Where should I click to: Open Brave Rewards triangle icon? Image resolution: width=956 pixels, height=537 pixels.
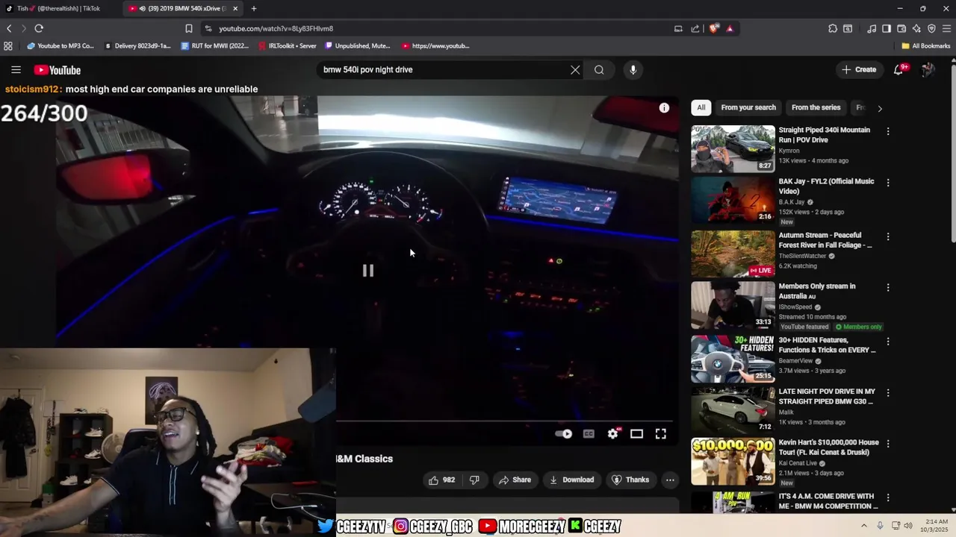(730, 28)
